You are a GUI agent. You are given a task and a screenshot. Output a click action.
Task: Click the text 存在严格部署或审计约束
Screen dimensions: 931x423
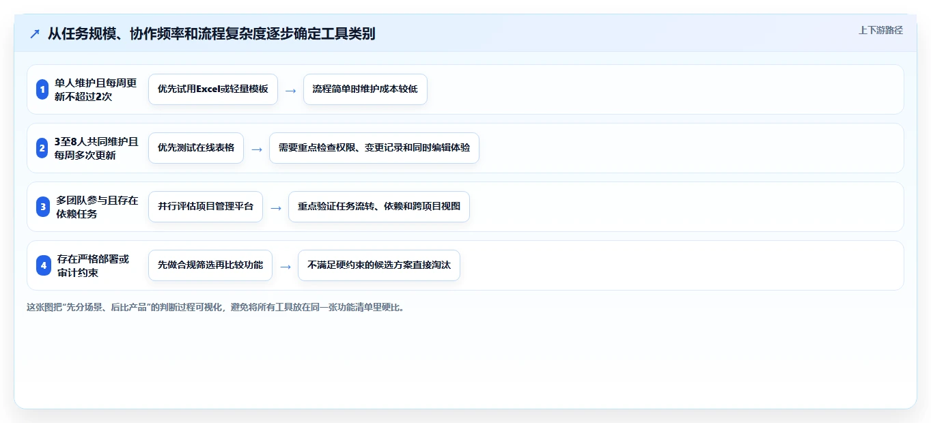[93, 265]
